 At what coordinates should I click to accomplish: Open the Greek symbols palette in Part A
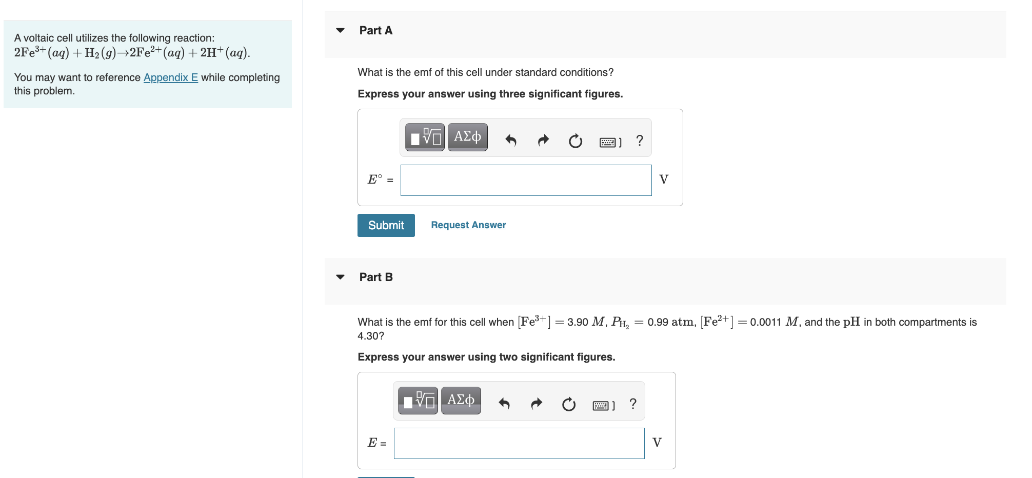[x=467, y=137]
